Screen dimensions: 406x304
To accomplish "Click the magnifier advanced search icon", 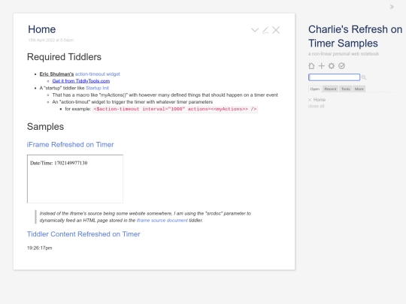I will (364, 77).
